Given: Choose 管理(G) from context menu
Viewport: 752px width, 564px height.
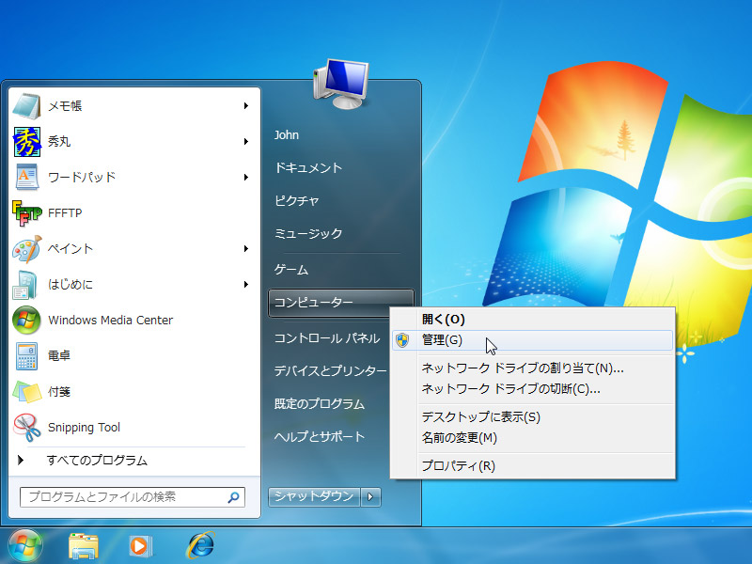Looking at the screenshot, I should point(532,340).
